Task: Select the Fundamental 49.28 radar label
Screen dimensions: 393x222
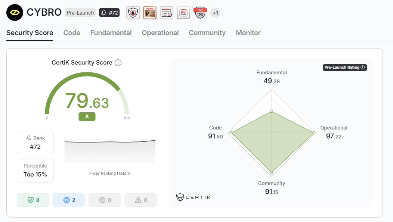Action: (x=272, y=77)
